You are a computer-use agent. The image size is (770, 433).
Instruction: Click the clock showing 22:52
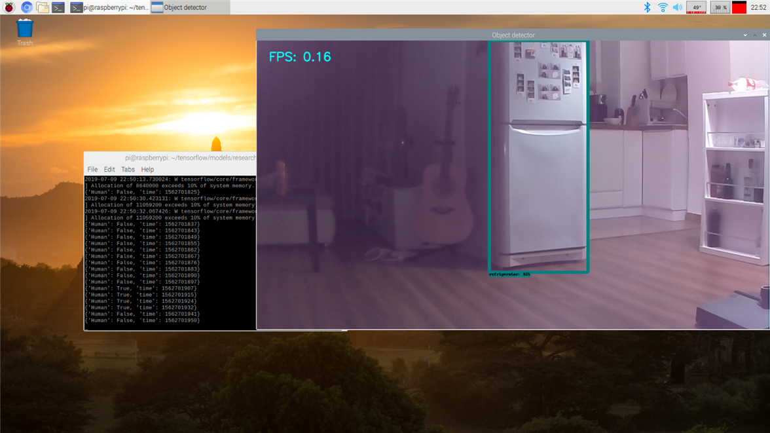pyautogui.click(x=759, y=7)
